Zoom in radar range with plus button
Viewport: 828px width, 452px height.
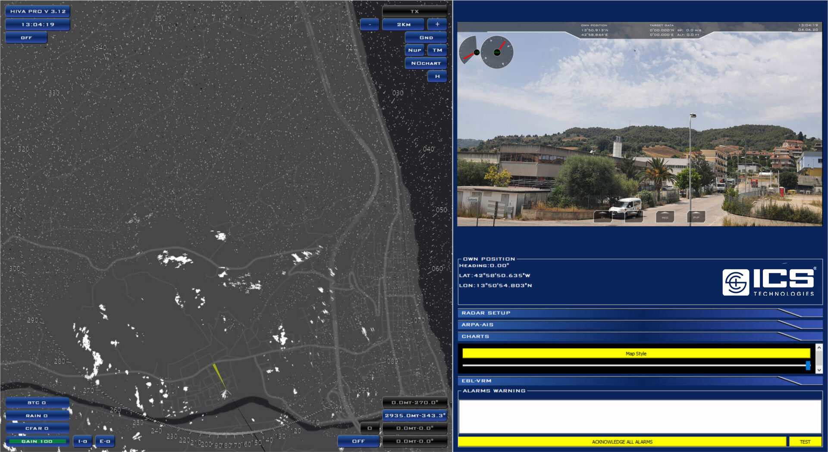coord(437,25)
